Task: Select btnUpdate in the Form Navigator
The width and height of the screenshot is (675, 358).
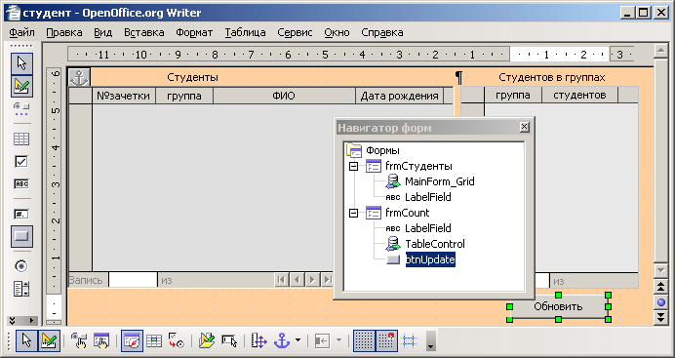Action: pyautogui.click(x=430, y=259)
